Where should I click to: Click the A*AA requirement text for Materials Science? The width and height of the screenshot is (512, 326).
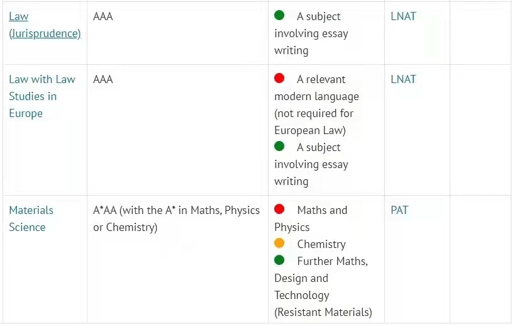pyautogui.click(x=176, y=218)
